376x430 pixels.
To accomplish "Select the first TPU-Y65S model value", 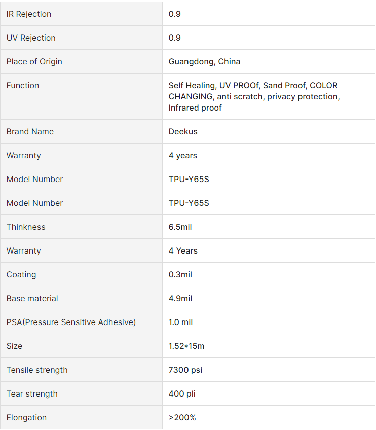I will (x=189, y=180).
